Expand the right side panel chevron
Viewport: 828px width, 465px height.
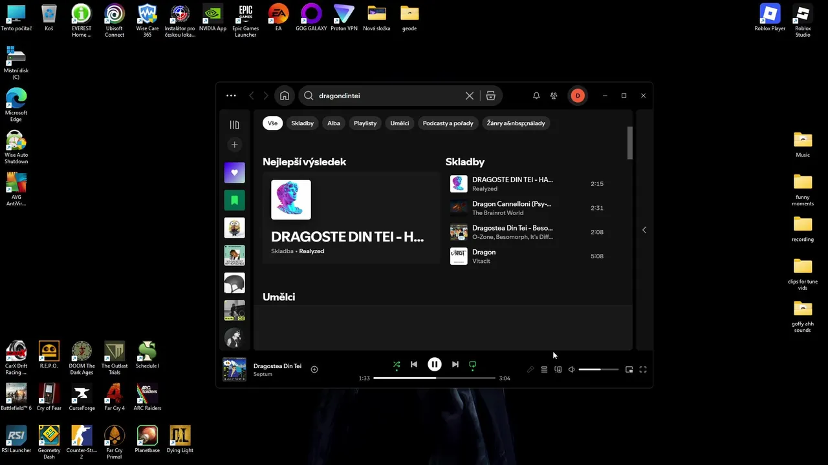click(x=644, y=230)
